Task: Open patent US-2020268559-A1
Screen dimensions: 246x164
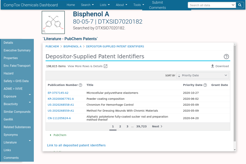Action: [61, 111]
